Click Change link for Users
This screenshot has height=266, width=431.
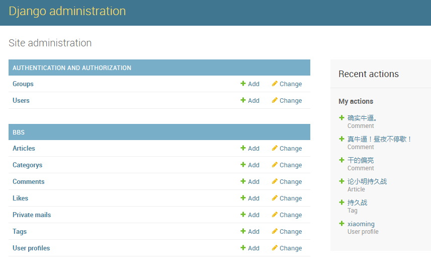tap(291, 101)
